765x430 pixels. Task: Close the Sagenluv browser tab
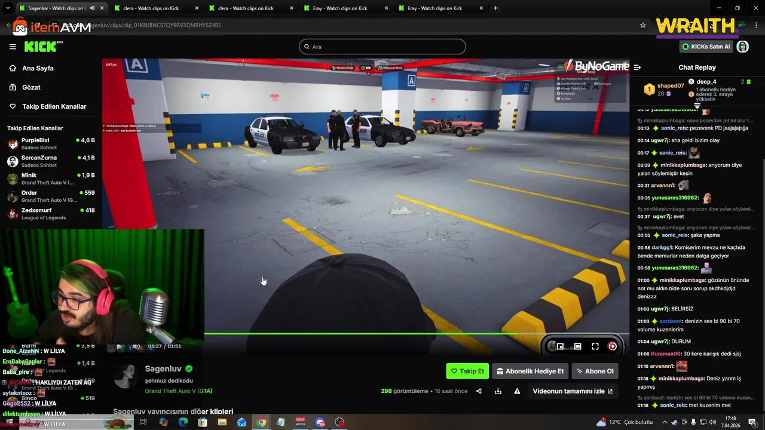pyautogui.click(x=102, y=8)
